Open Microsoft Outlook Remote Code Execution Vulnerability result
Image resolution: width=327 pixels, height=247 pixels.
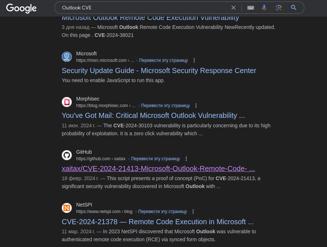(x=150, y=18)
